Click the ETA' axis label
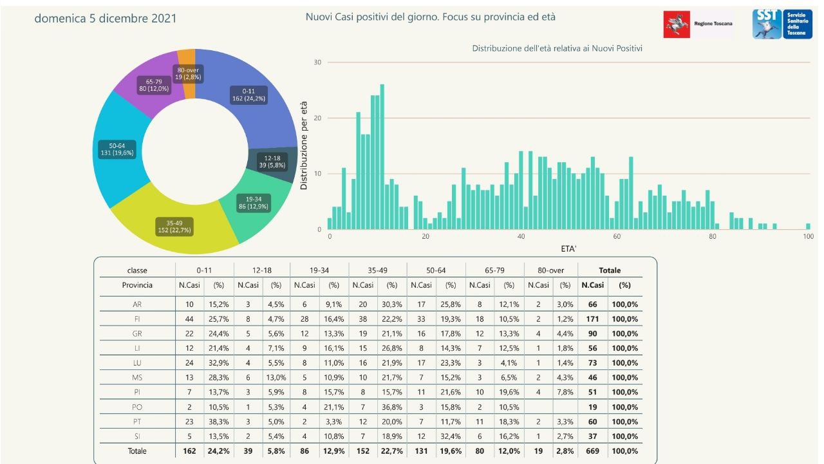 coord(568,246)
